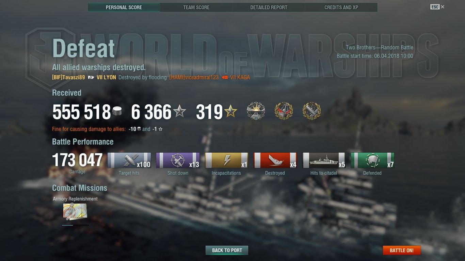Select the Personal Score tab

pos(124,7)
